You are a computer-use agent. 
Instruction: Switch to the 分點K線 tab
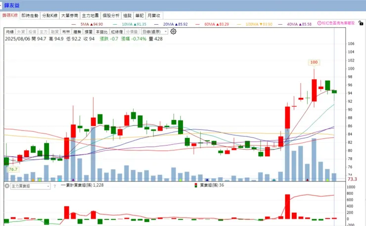pos(50,16)
